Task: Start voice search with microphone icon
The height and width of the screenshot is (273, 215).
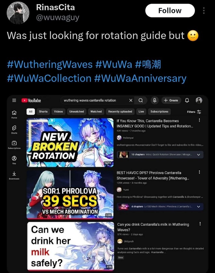Action: tap(155, 100)
